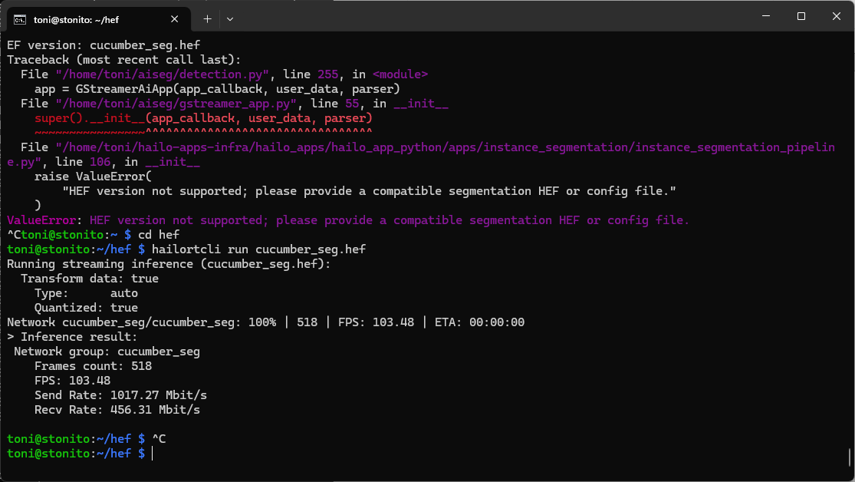Click the terminal icon in the tab
Screen dimensions: 855x482
coord(21,18)
